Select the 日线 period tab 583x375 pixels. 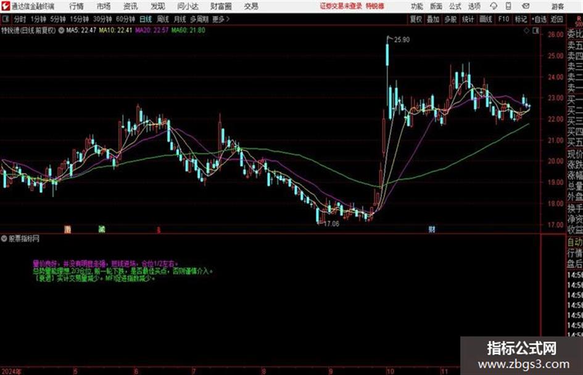tap(146, 19)
